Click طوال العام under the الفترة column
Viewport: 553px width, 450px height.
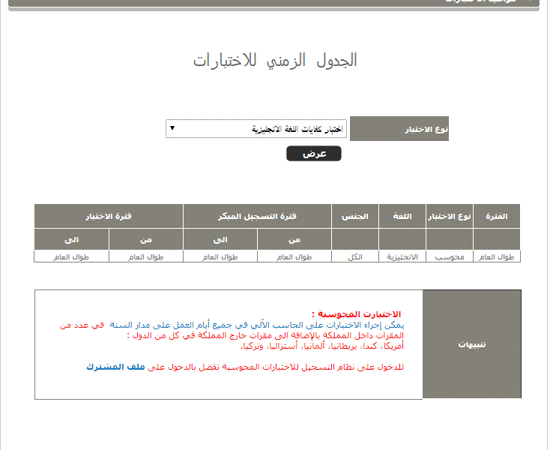point(497,257)
